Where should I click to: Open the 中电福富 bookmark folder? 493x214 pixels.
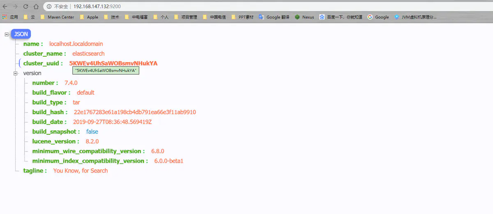coord(136,17)
